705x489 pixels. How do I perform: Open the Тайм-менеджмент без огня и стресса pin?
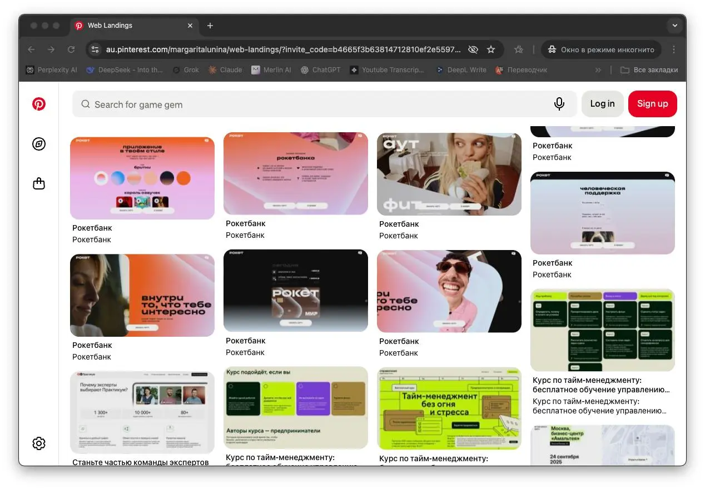coord(449,408)
